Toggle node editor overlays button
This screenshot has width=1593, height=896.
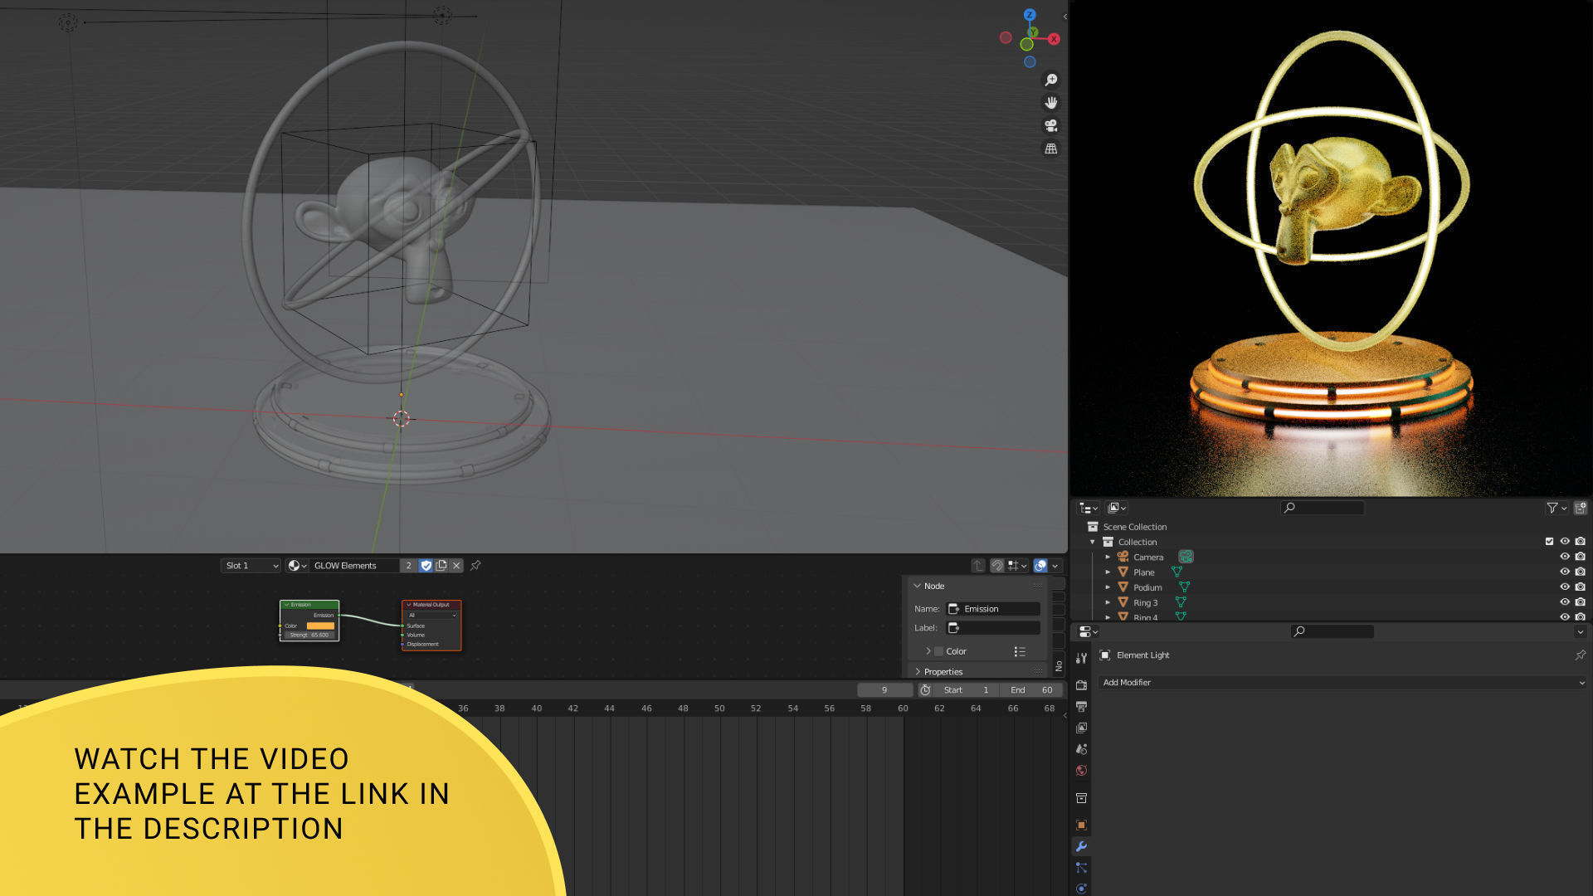[x=1040, y=566]
